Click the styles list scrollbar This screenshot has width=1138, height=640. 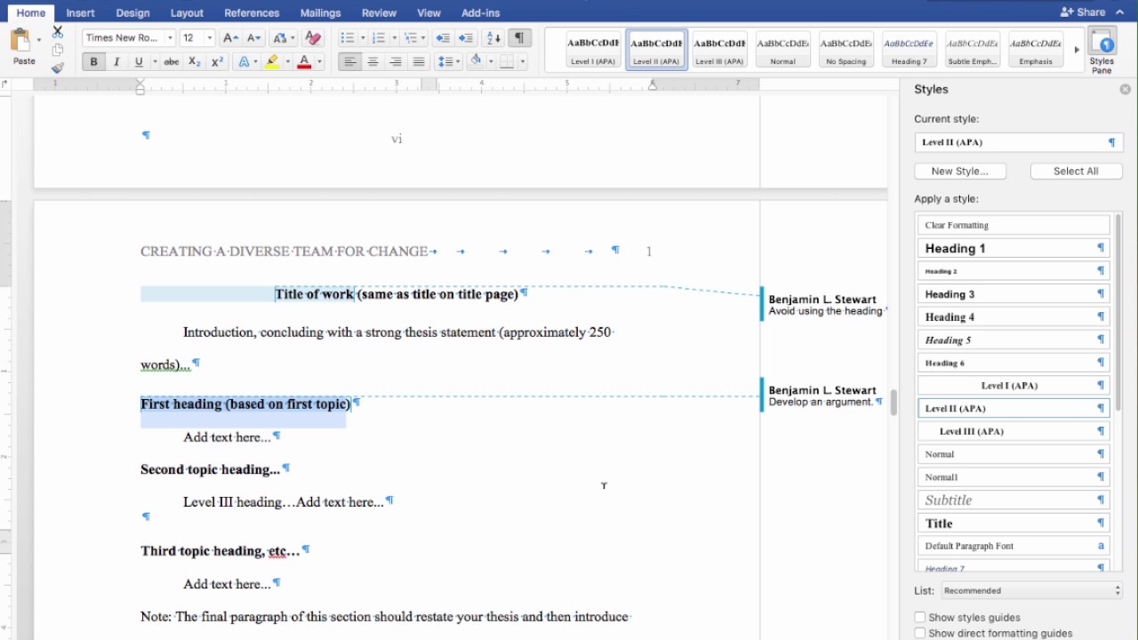pyautogui.click(x=1118, y=311)
